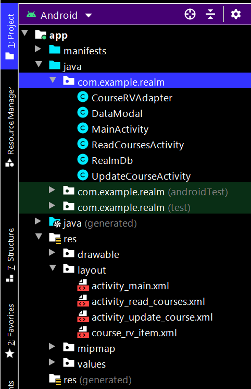Click the res resources folder icon
251x389 pixels.
pos(55,238)
